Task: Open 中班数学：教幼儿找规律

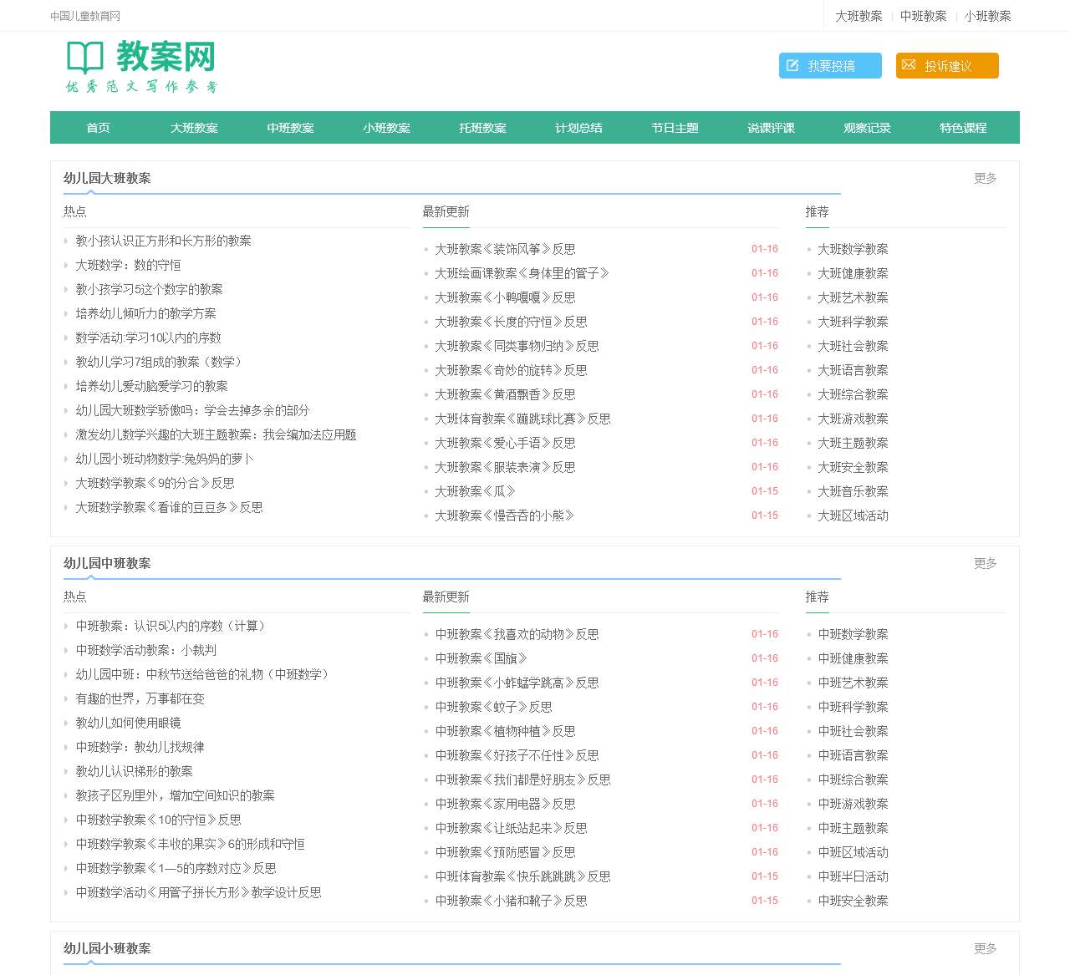Action: pyautogui.click(x=140, y=747)
